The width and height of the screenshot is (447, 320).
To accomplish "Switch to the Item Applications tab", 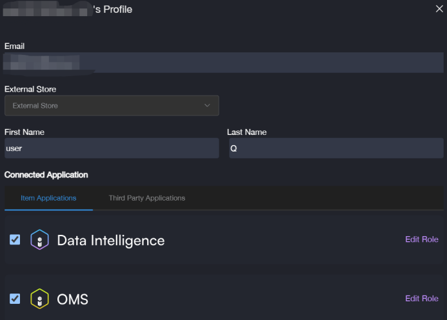I will pyautogui.click(x=48, y=198).
